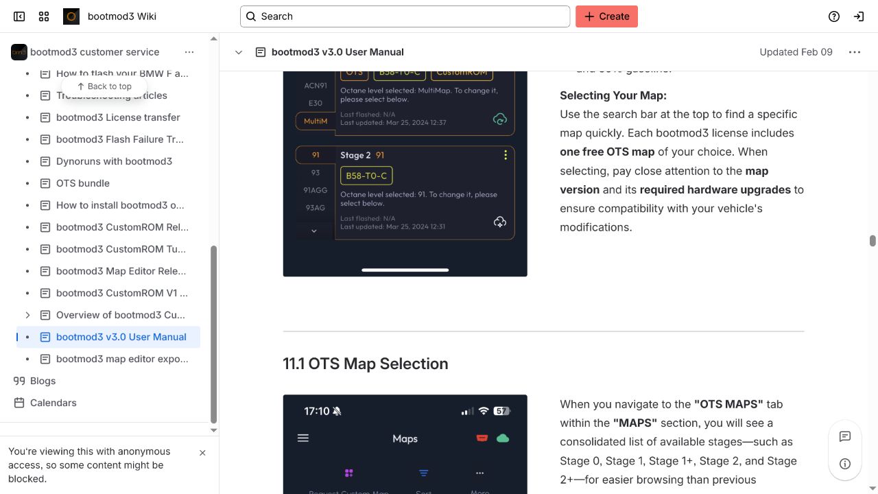Open bootmod3 CustomROM V1 ... page
This screenshot has height=494, width=878.
(x=122, y=293)
